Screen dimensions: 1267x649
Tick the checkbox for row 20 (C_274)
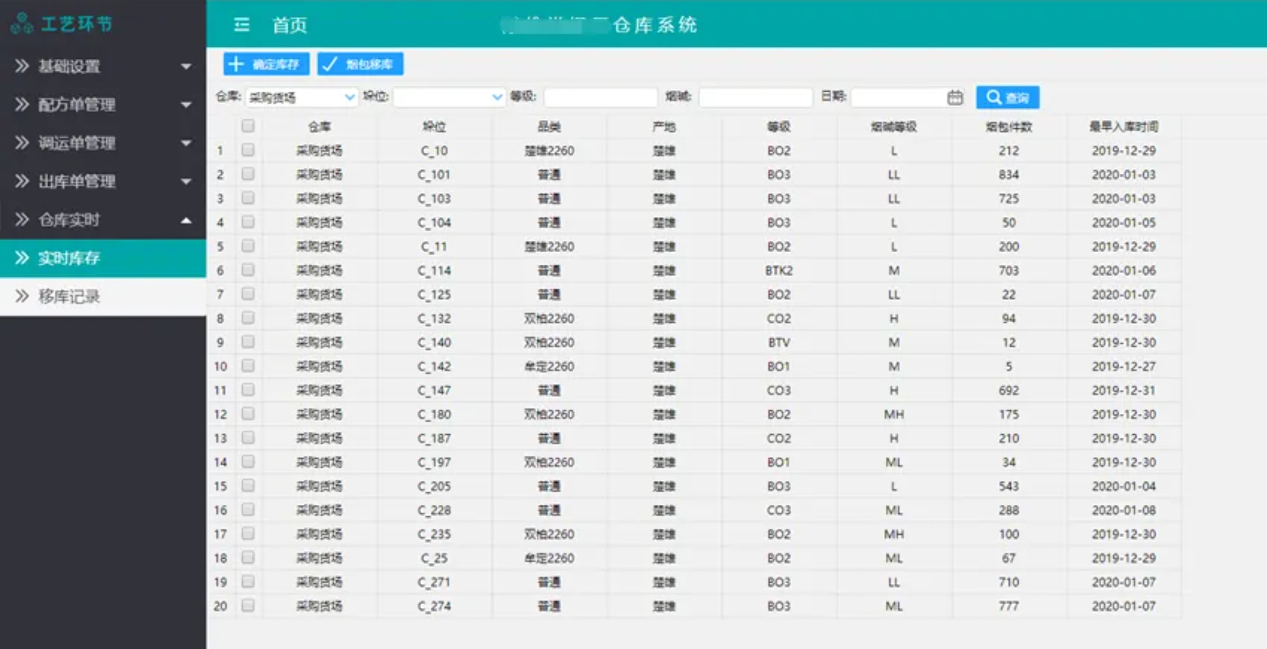248,606
